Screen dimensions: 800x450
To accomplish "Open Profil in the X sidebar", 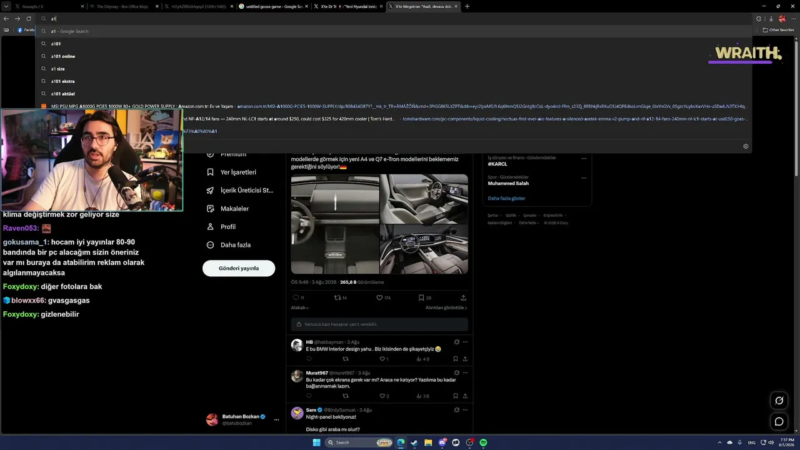I will click(221, 226).
